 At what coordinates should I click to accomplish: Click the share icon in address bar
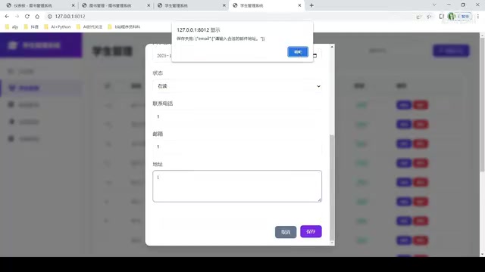pyautogui.click(x=419, y=17)
